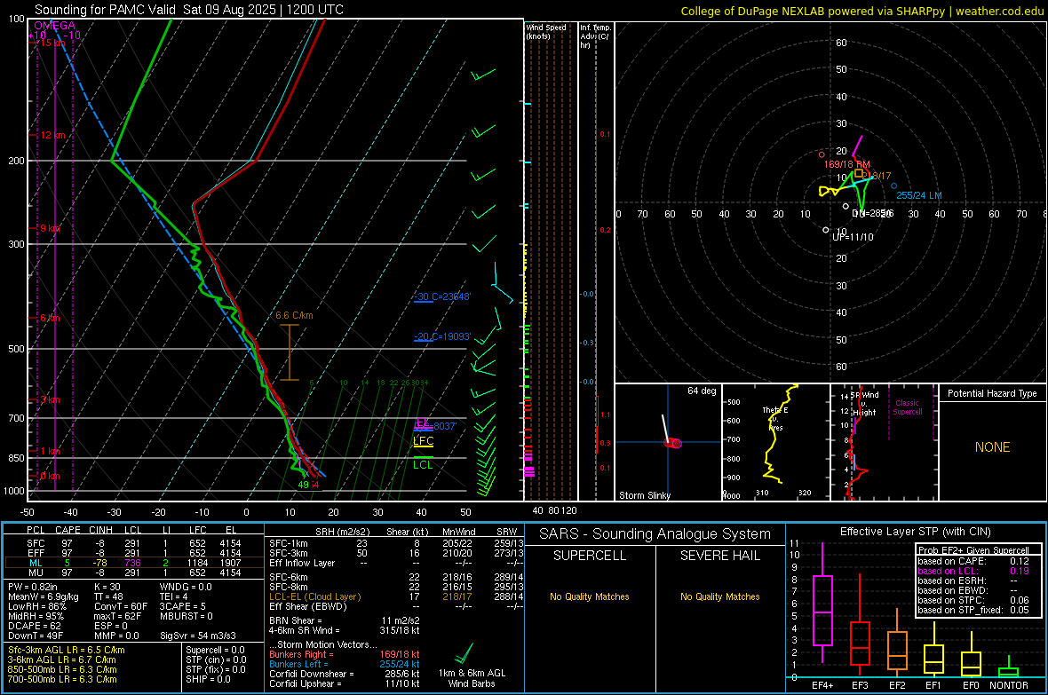Screen dimensions: 1048x695
Task: Click the DCAPE = 62 value
Action: (x=34, y=626)
